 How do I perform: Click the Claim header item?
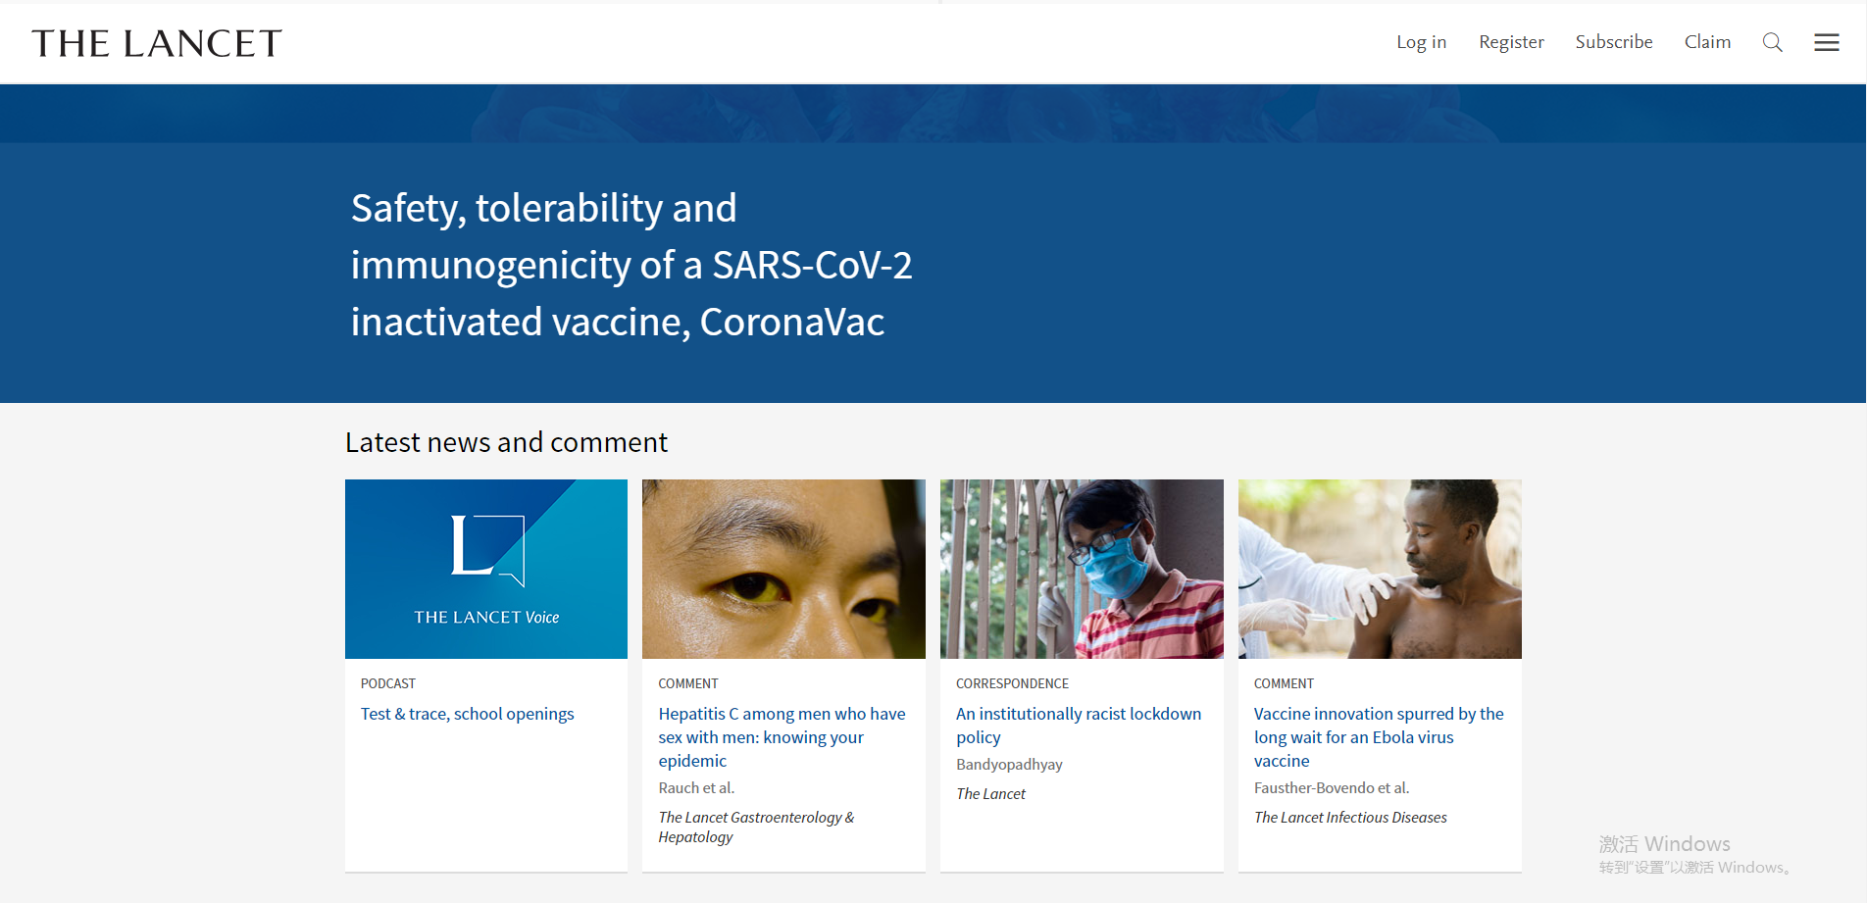(x=1707, y=42)
